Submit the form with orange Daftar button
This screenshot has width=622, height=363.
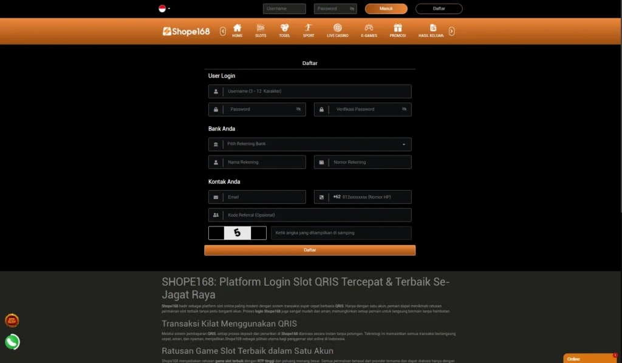[x=310, y=250]
